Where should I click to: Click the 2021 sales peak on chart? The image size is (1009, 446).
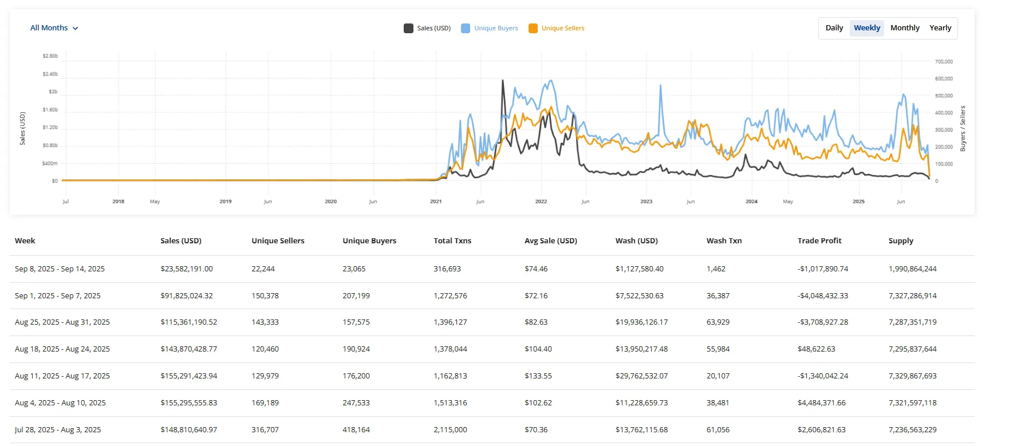click(503, 81)
